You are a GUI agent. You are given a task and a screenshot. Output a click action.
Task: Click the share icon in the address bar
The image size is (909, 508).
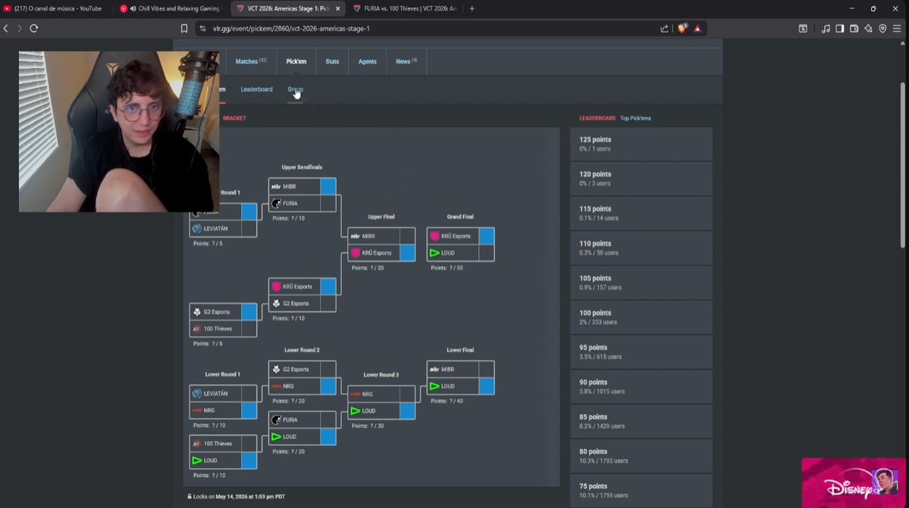[x=664, y=28]
